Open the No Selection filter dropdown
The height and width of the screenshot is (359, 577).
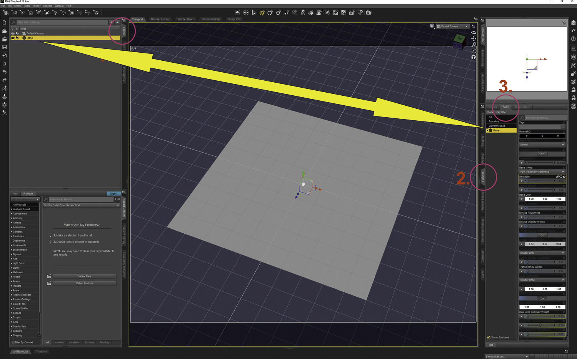25,199
